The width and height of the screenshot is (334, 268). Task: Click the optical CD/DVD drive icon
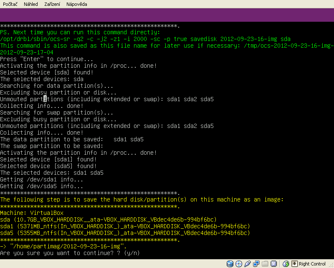239,264
